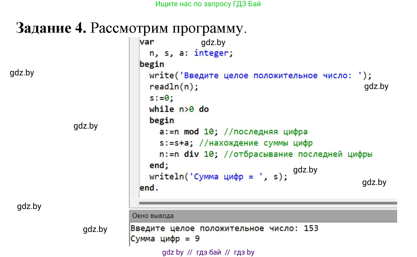Click the green "Ищите нас по запросу ГДЗ Бай" text
417x257 pixels.
[x=208, y=4]
